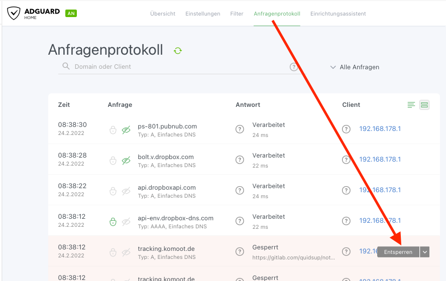The height and width of the screenshot is (281, 446).
Task: Refresh the Anfragenprotokoll with the green reload icon
Action: pos(177,51)
